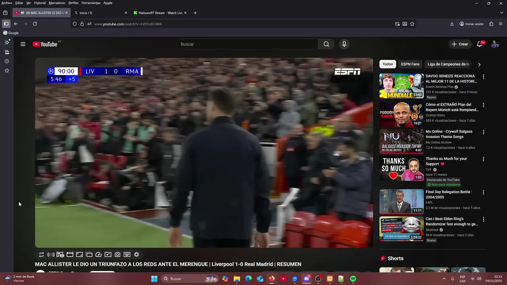
Task: Select the ESPN Fans filter chip
Action: pyautogui.click(x=410, y=64)
